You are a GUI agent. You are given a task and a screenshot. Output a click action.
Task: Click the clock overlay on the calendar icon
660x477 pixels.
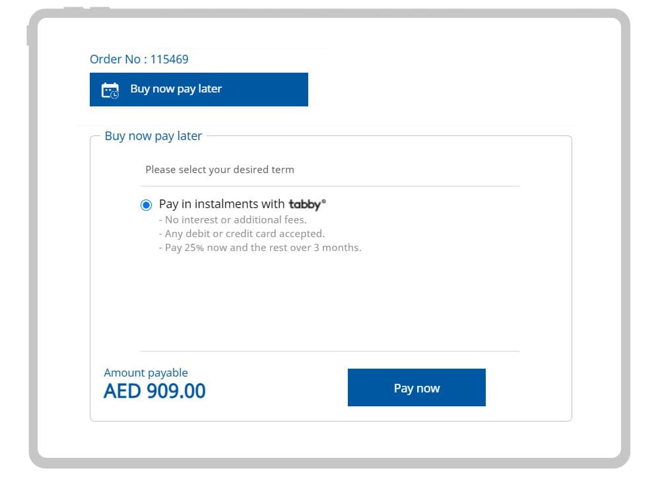(114, 93)
